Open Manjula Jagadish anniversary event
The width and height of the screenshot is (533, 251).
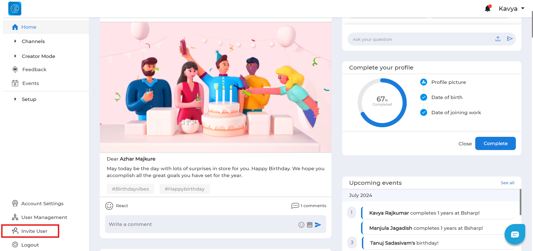(438, 228)
